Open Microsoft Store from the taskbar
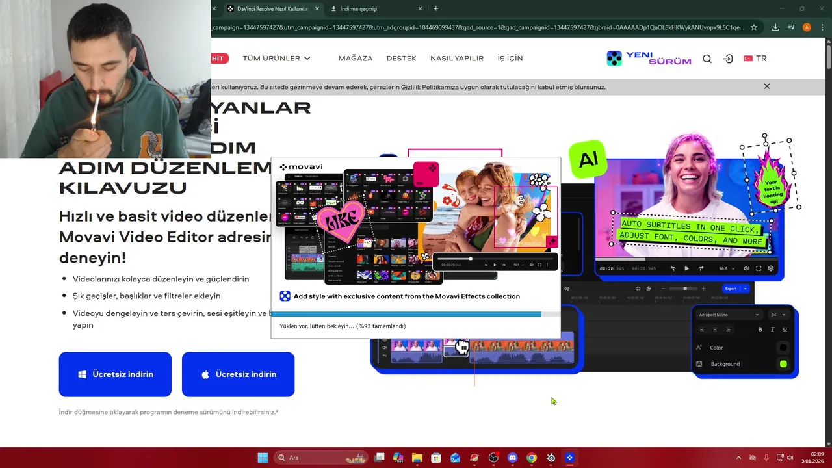This screenshot has width=832, height=468. click(436, 458)
